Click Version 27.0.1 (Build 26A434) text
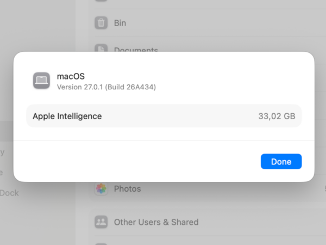This screenshot has width=326, height=245. tap(106, 87)
